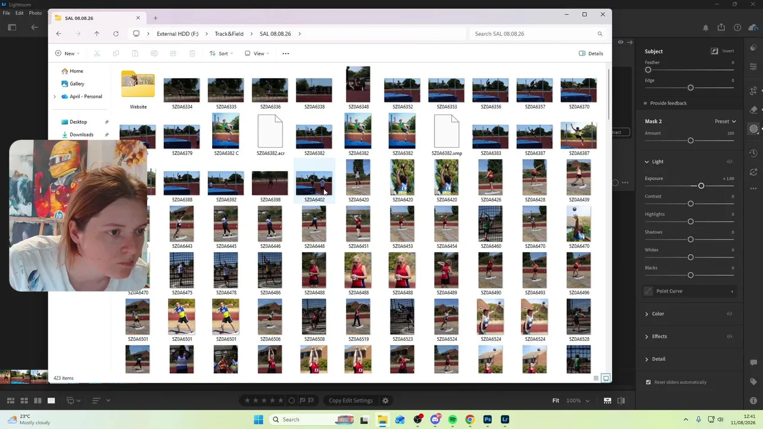This screenshot has width=763, height=429.
Task: Select the Lightroom Healing eraser tool
Action: point(753,110)
